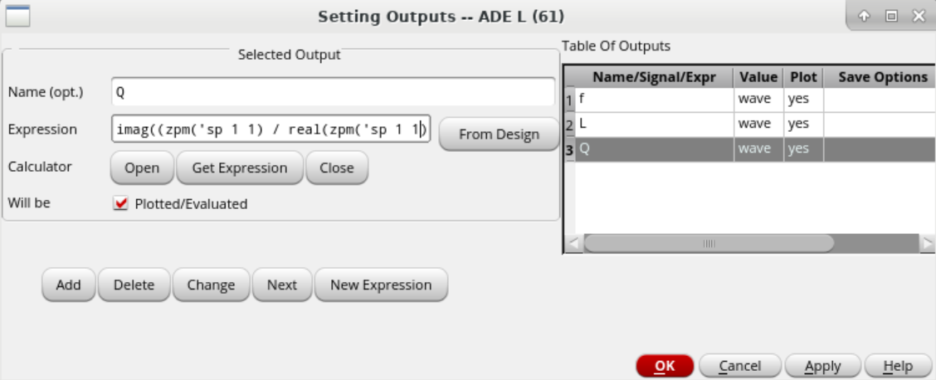Toggle the Plotted/Evaluated checkbox
The image size is (936, 380).
click(121, 203)
